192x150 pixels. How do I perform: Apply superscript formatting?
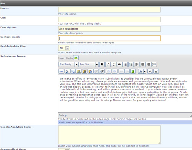pos(156,72)
